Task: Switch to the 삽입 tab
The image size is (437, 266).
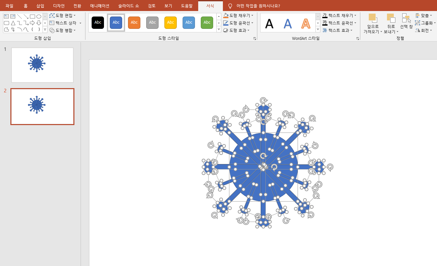Action: [x=40, y=6]
